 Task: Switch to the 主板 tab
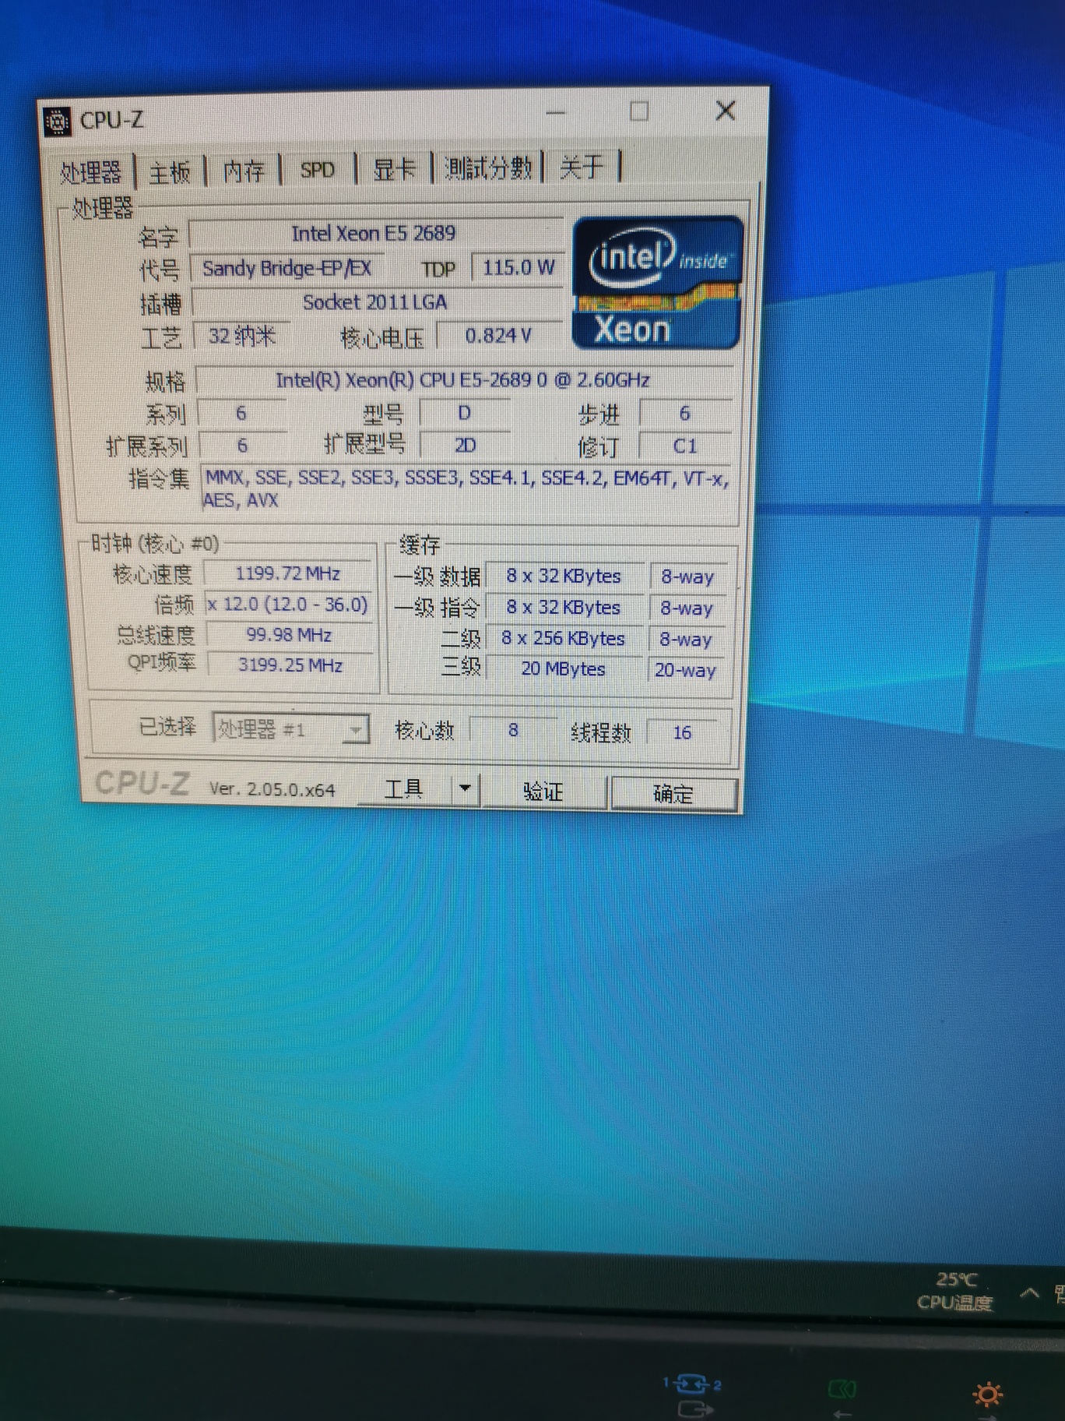169,171
